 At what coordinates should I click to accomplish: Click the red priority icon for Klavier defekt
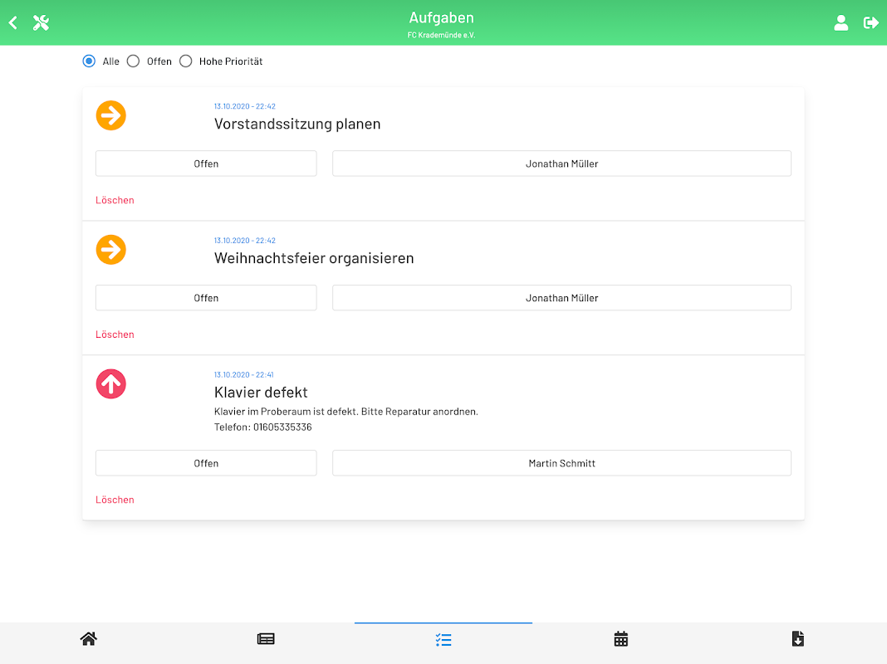click(111, 384)
